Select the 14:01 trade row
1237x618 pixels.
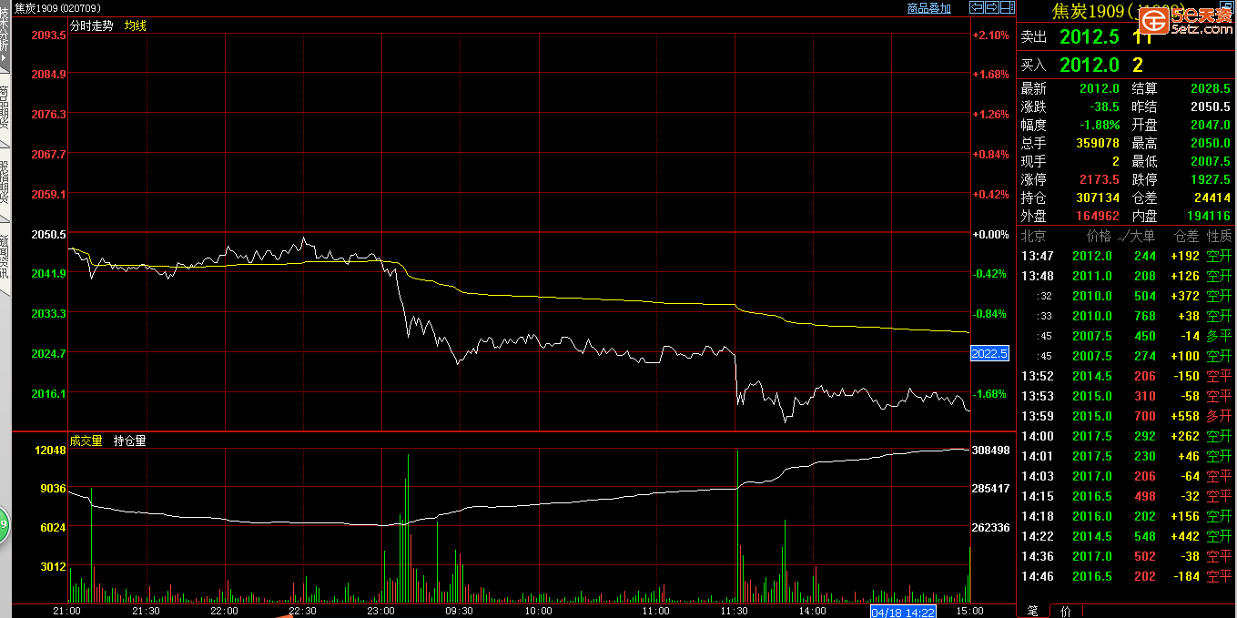pos(1126,456)
